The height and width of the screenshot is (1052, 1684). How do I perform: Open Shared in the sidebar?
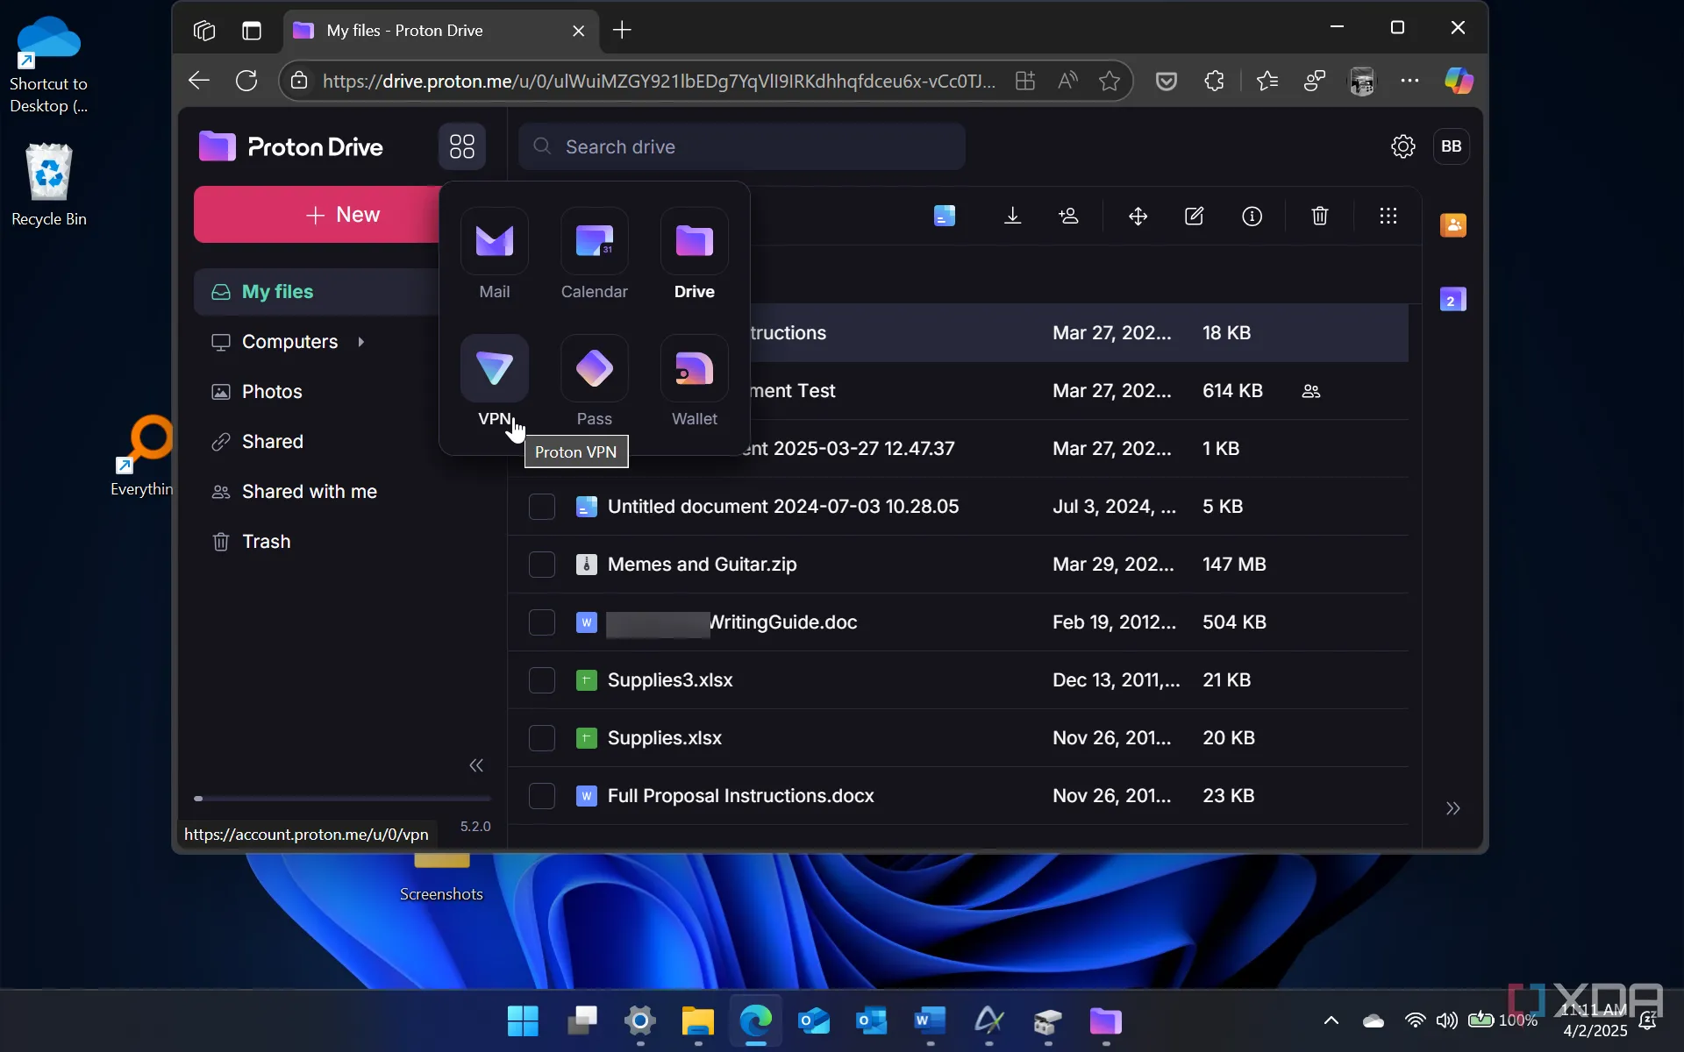pyautogui.click(x=272, y=442)
